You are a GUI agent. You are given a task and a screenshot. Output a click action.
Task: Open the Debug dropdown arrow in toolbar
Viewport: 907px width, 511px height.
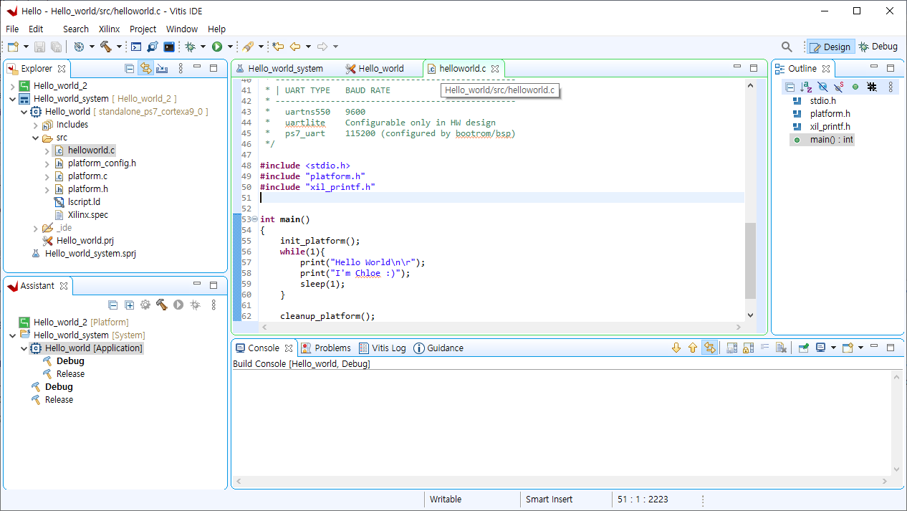(203, 47)
